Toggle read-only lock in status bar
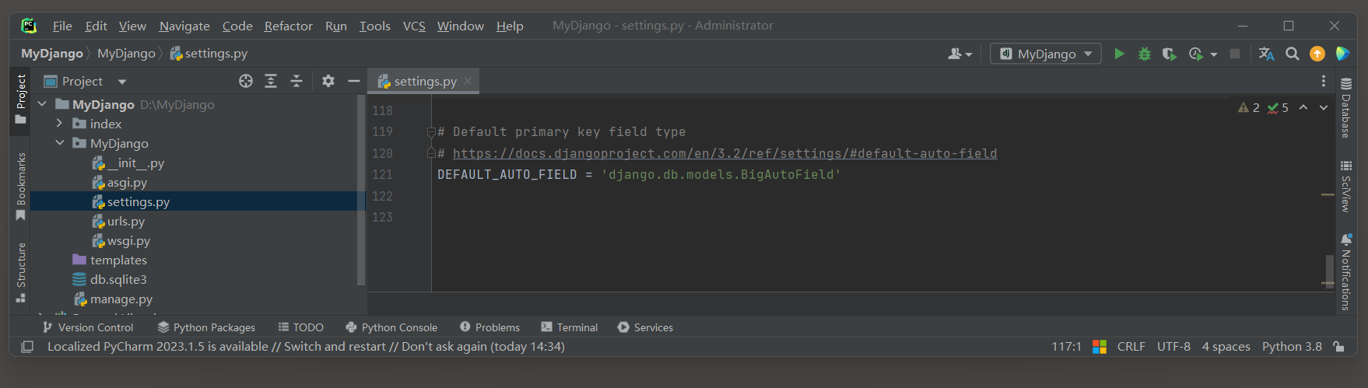This screenshot has width=1368, height=388. click(x=1338, y=347)
